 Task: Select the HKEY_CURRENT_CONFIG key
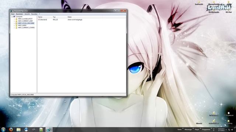pos(26,28)
